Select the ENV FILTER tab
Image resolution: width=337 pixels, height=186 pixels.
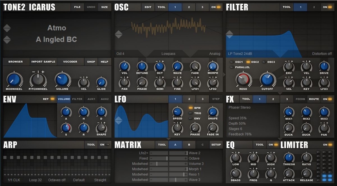[x=77, y=99]
